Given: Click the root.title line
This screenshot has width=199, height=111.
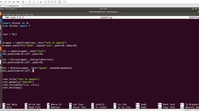Looking at the screenshot, I should click(x=21, y=79).
